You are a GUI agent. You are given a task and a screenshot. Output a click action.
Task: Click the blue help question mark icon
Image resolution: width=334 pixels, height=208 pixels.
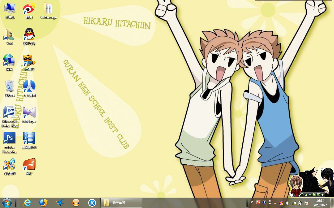tap(264, 202)
